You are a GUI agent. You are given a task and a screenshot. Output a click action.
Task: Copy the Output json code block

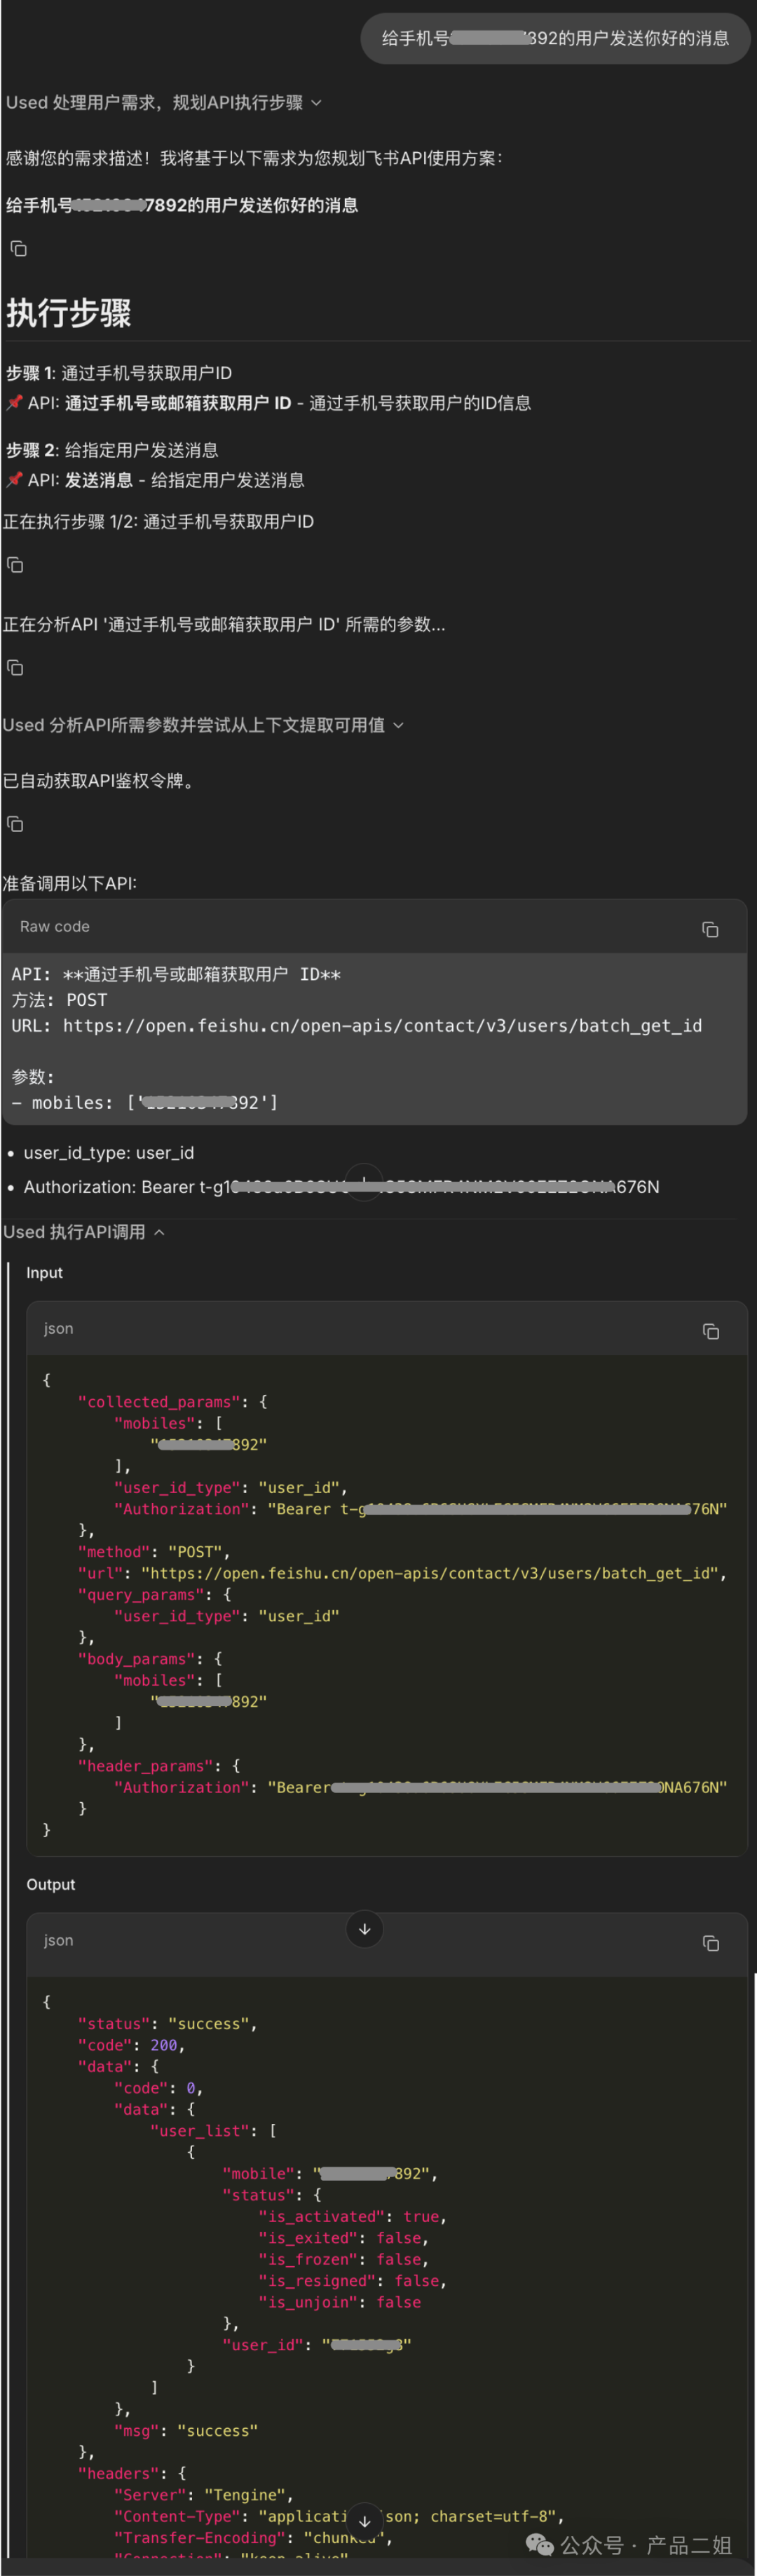(710, 1943)
